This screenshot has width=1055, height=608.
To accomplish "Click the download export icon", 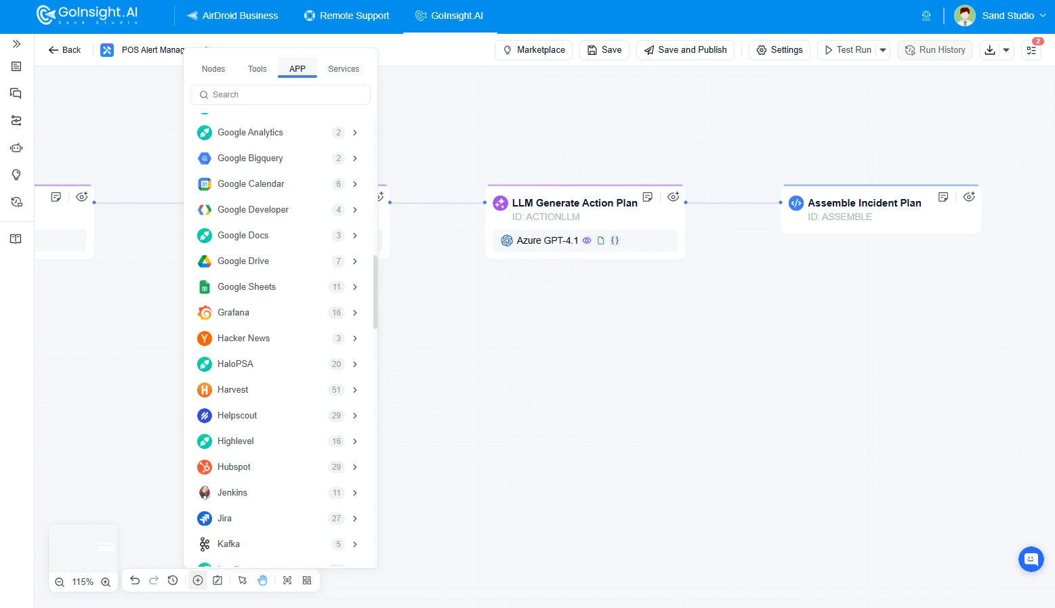I will [990, 50].
